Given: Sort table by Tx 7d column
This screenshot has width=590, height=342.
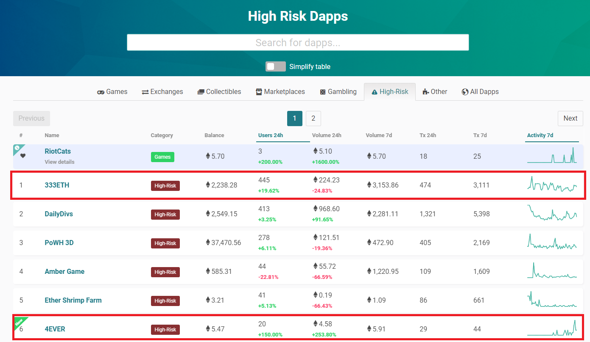Looking at the screenshot, I should (x=480, y=135).
